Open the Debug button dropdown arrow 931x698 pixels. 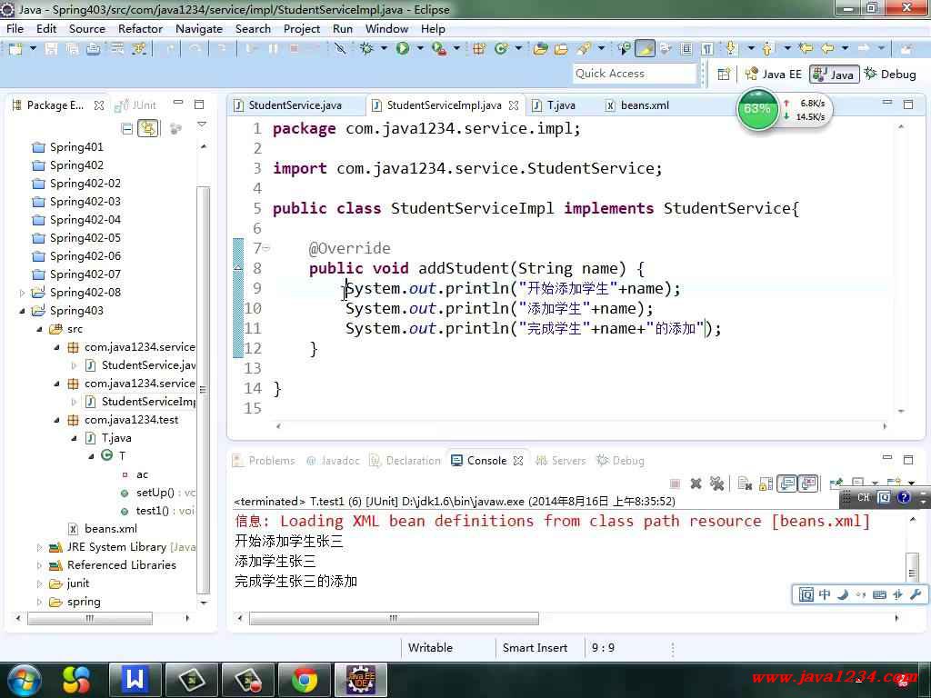[x=384, y=49]
